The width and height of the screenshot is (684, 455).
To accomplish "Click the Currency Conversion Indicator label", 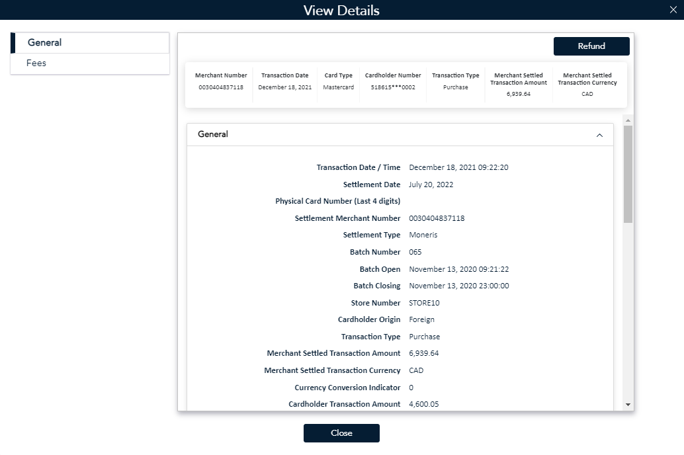I will [347, 388].
